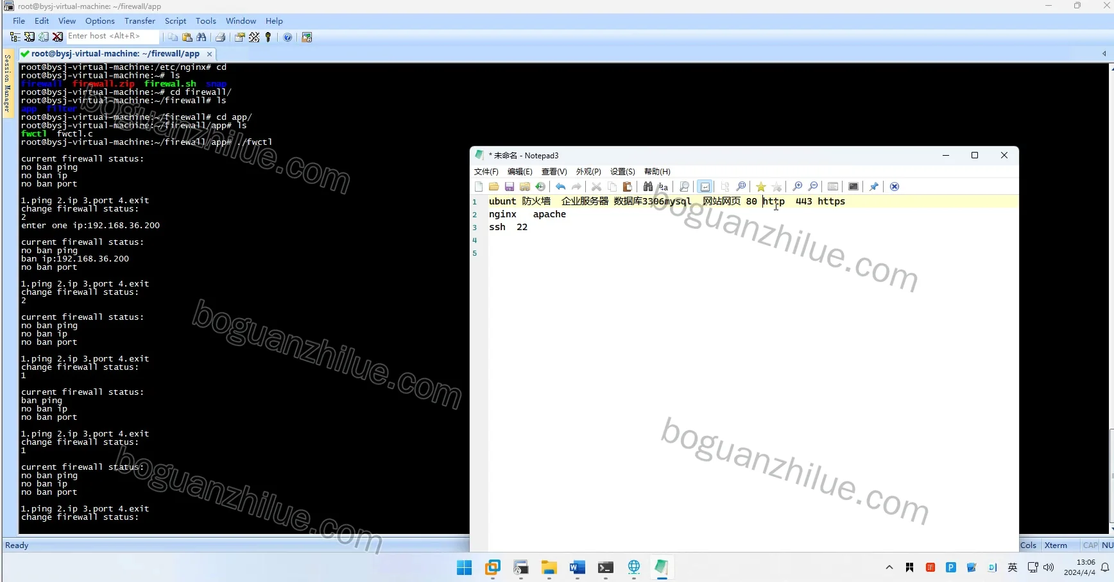Toggle the always-on-top pin icon in Notepad3
Screen dimensions: 1114x582
pyautogui.click(x=873, y=187)
